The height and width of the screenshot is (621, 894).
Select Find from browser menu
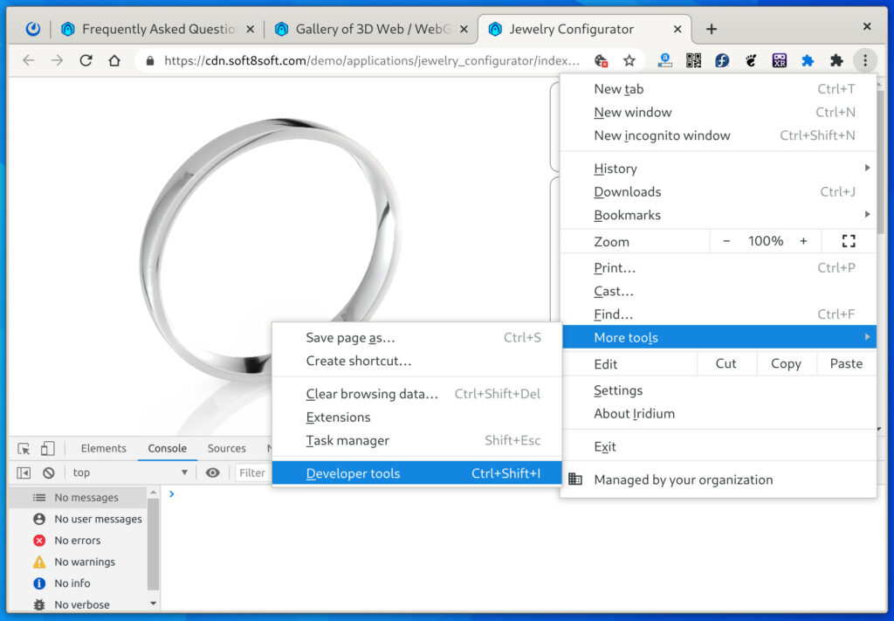(719, 314)
